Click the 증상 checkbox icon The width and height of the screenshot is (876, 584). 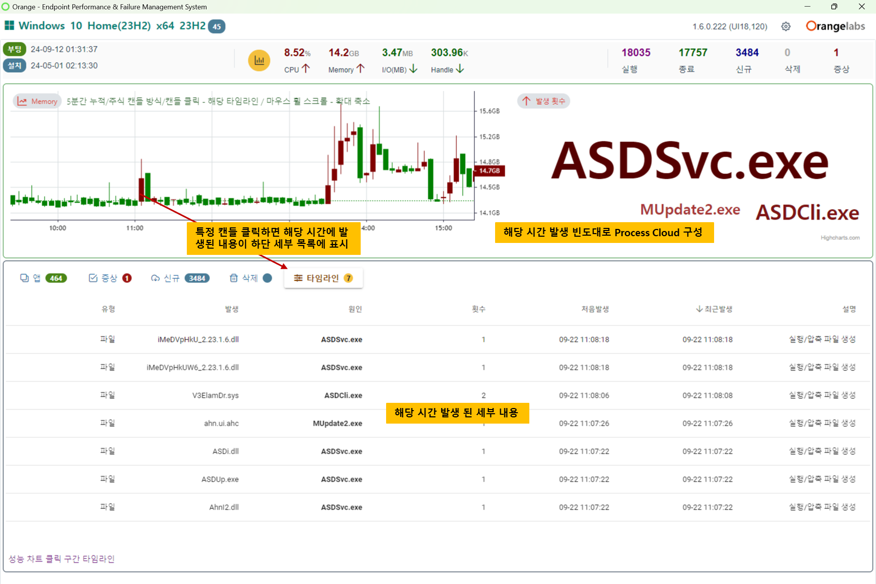coord(93,278)
